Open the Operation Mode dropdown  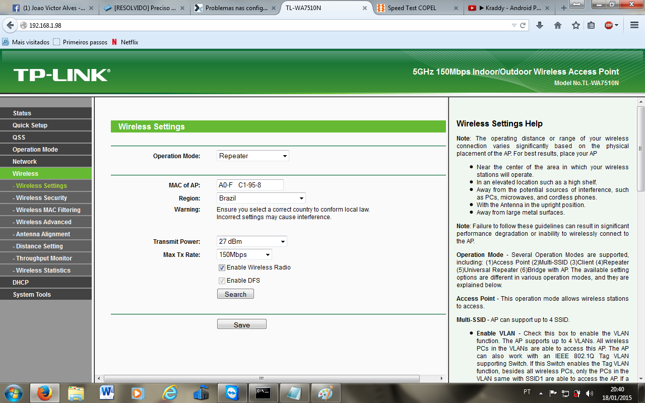coord(253,156)
